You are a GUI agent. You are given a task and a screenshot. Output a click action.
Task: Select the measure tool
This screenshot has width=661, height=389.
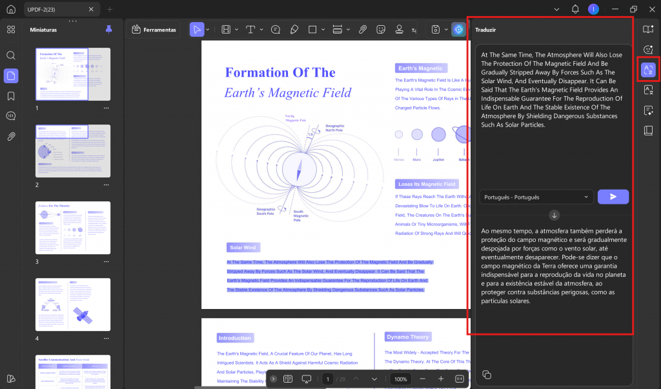(x=337, y=30)
